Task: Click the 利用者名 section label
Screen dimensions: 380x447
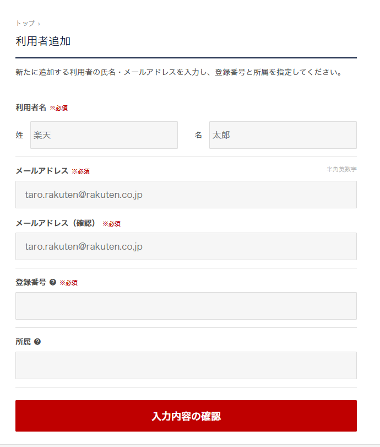Action: pyautogui.click(x=31, y=107)
